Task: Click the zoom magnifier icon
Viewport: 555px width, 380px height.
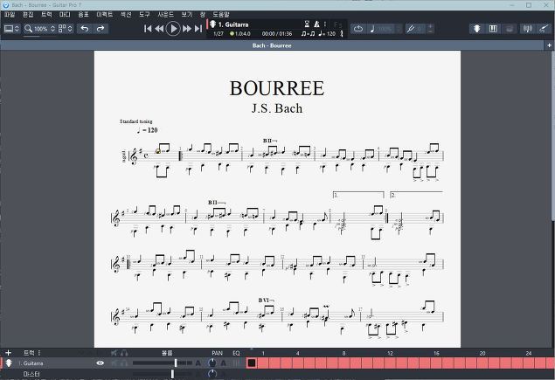Action: point(28,28)
